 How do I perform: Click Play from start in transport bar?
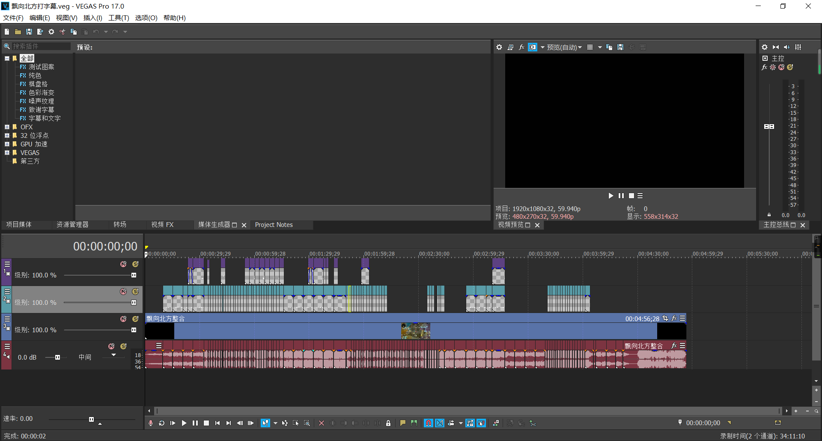point(173,423)
